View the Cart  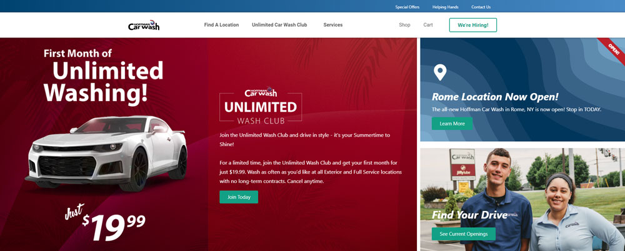point(428,25)
